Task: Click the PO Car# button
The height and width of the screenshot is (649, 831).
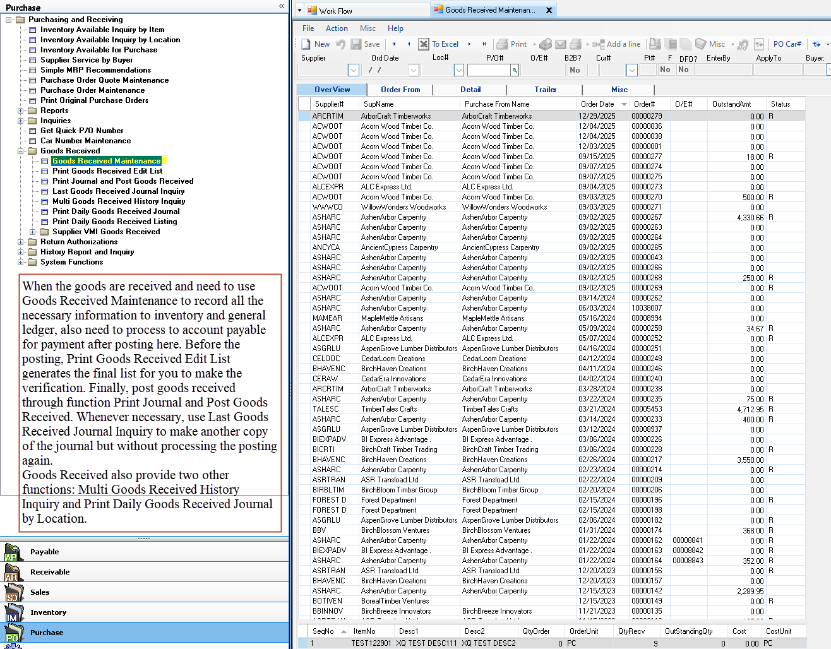Action: point(787,44)
